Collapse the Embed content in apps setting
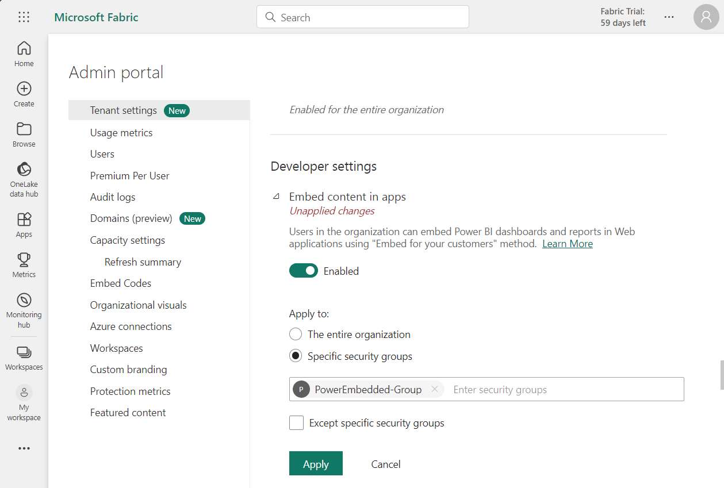724x488 pixels. tap(276, 197)
